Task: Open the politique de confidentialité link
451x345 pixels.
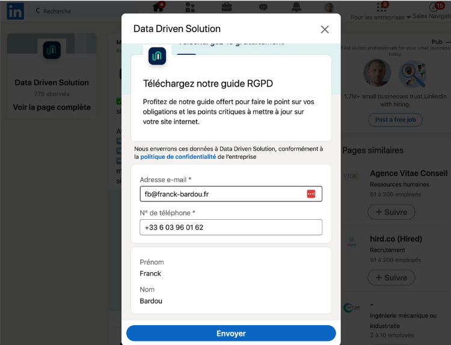Action: [x=178, y=157]
